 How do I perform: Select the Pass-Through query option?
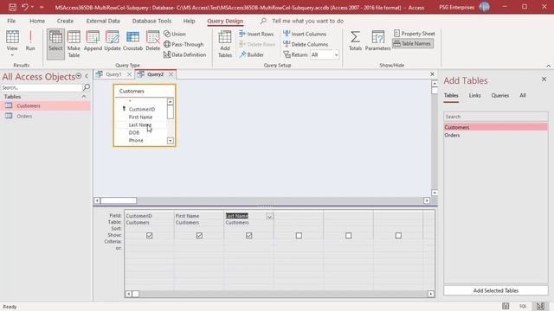184,44
